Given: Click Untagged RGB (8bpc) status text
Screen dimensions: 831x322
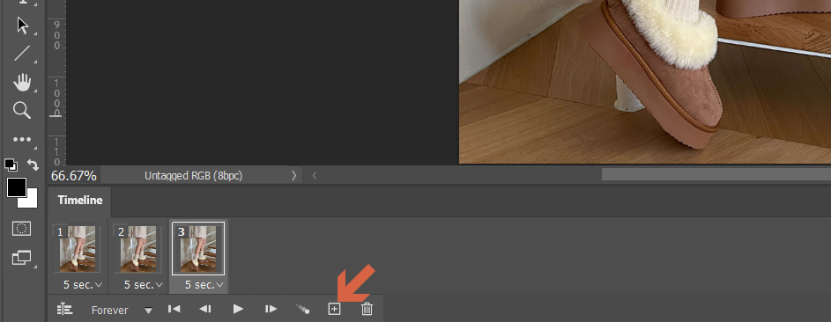Looking at the screenshot, I should point(194,176).
